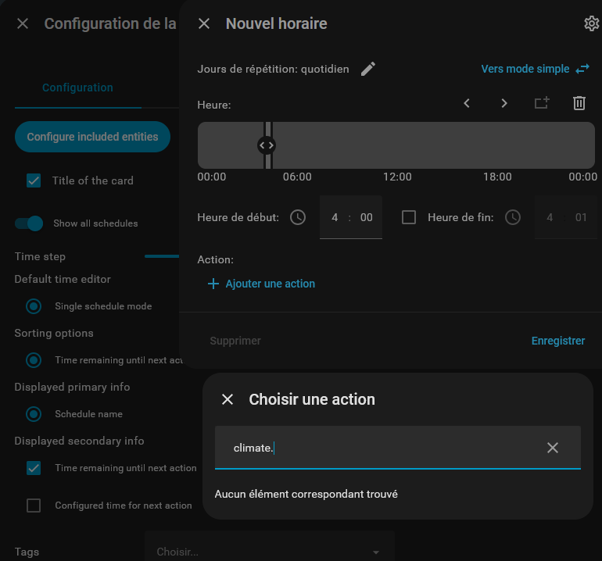Go to next time slot arrow
Viewport: 602px width, 561px height.
click(504, 103)
